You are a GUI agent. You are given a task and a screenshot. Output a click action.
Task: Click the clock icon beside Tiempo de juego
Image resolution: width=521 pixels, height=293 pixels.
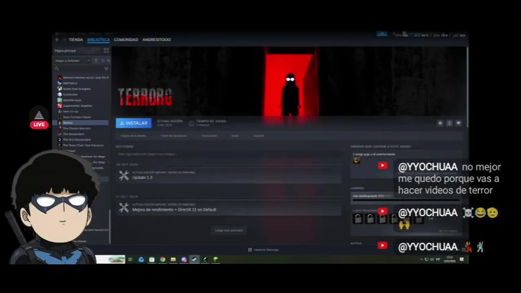pos(191,123)
